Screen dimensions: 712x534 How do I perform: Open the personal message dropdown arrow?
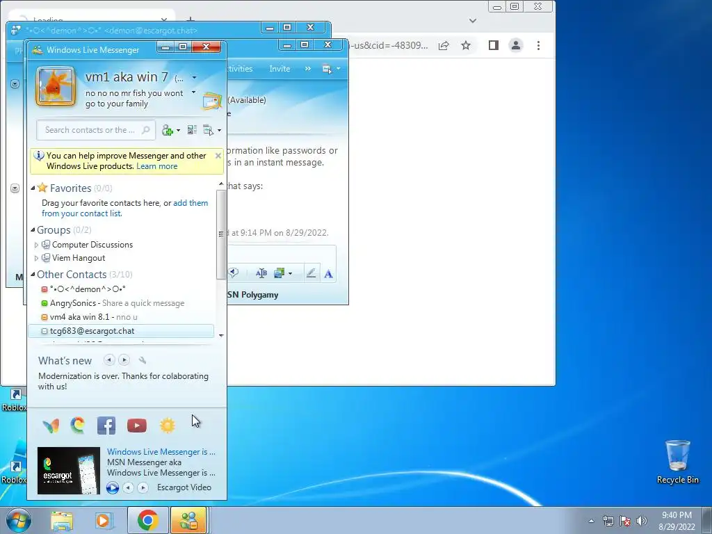tap(193, 92)
